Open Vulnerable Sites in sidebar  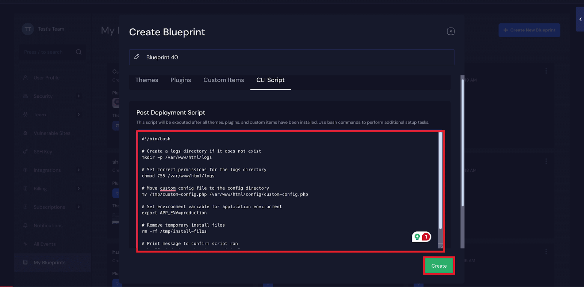point(52,133)
